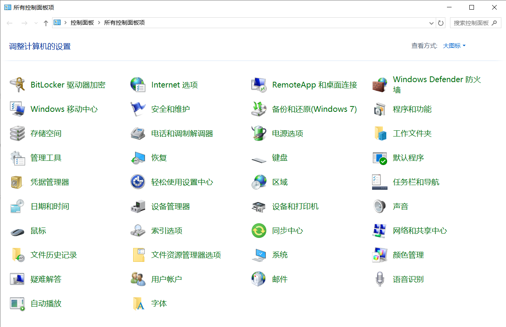The image size is (506, 327).
Task: Click the 字体 folder icon
Action: [x=138, y=303]
